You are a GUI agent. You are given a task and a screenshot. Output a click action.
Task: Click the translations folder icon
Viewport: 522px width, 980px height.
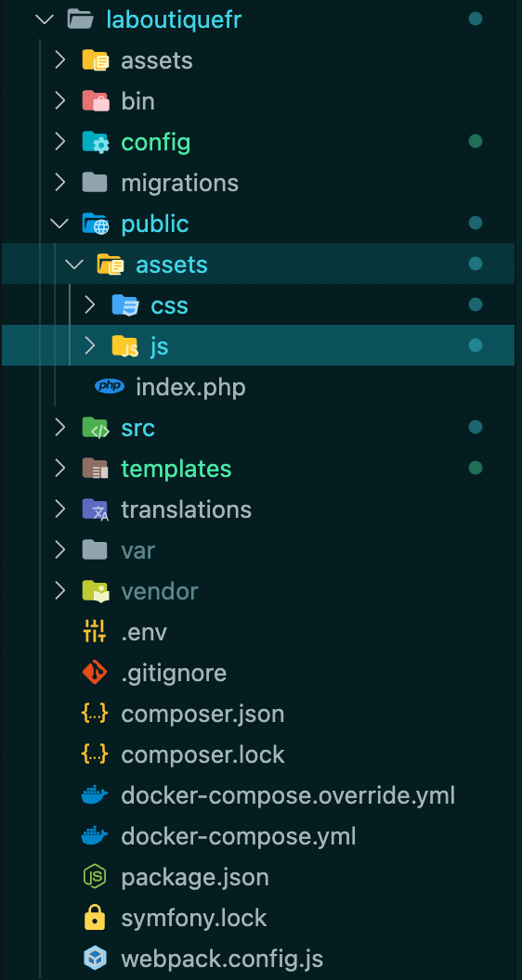(95, 509)
